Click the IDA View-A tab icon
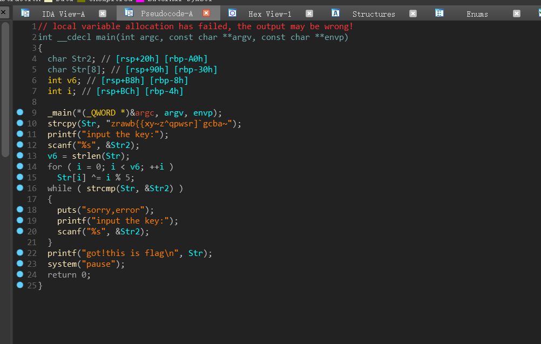Viewport: 541px width, 344px height. coord(25,13)
